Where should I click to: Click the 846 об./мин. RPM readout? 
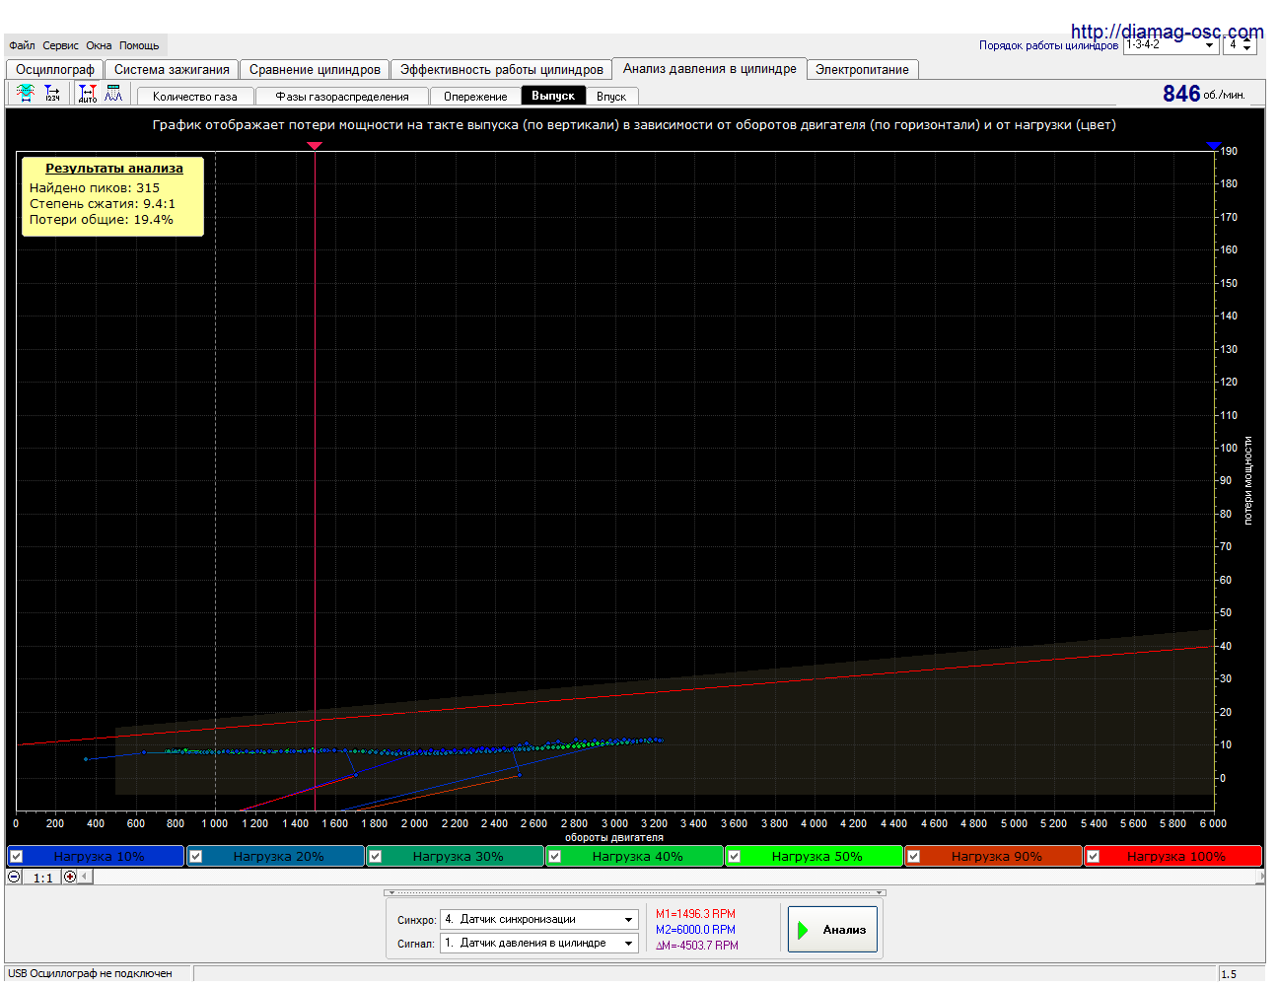(1203, 94)
